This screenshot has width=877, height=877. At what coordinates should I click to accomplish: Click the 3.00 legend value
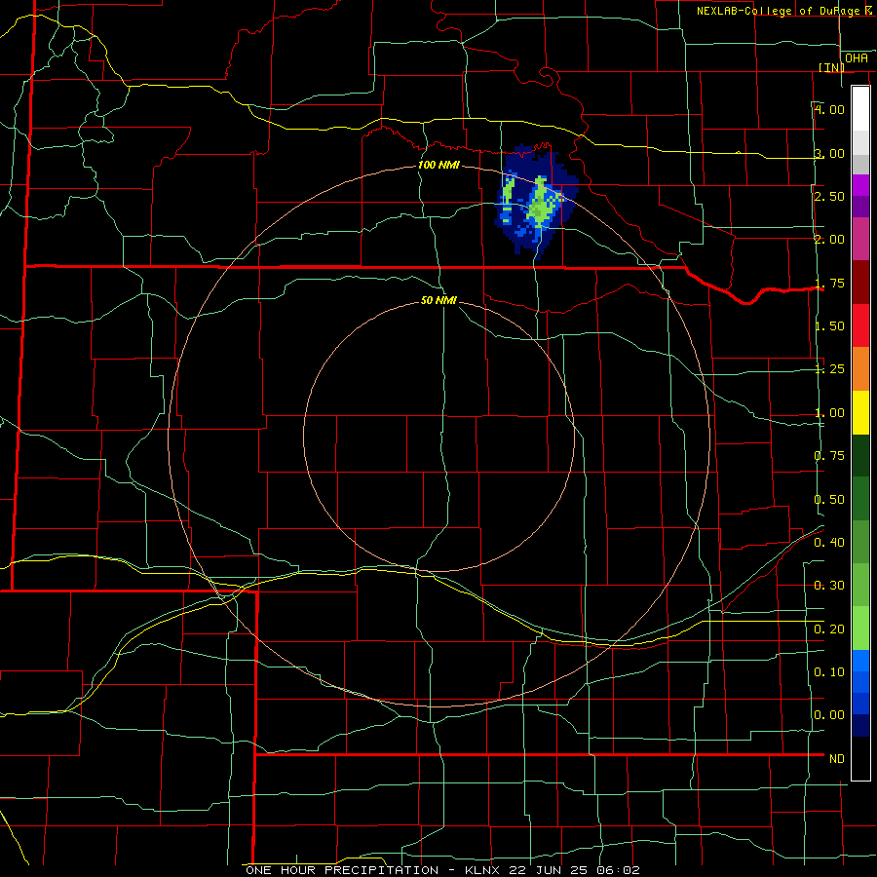pos(829,153)
